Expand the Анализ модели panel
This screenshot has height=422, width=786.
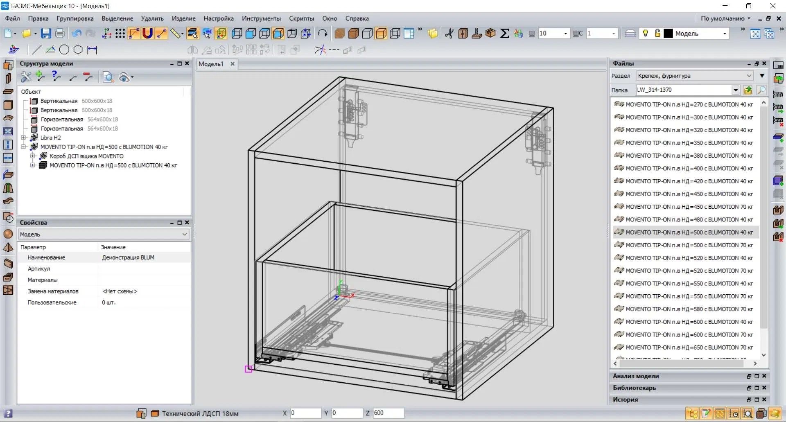tap(636, 376)
